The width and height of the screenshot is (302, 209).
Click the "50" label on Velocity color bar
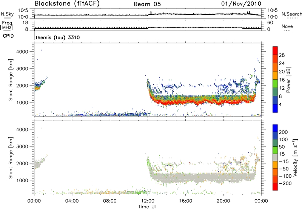(x=282, y=147)
